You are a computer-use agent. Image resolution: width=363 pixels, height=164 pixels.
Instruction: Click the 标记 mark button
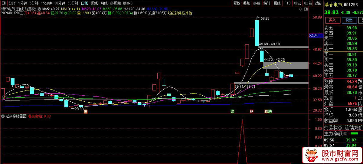point(297,3)
